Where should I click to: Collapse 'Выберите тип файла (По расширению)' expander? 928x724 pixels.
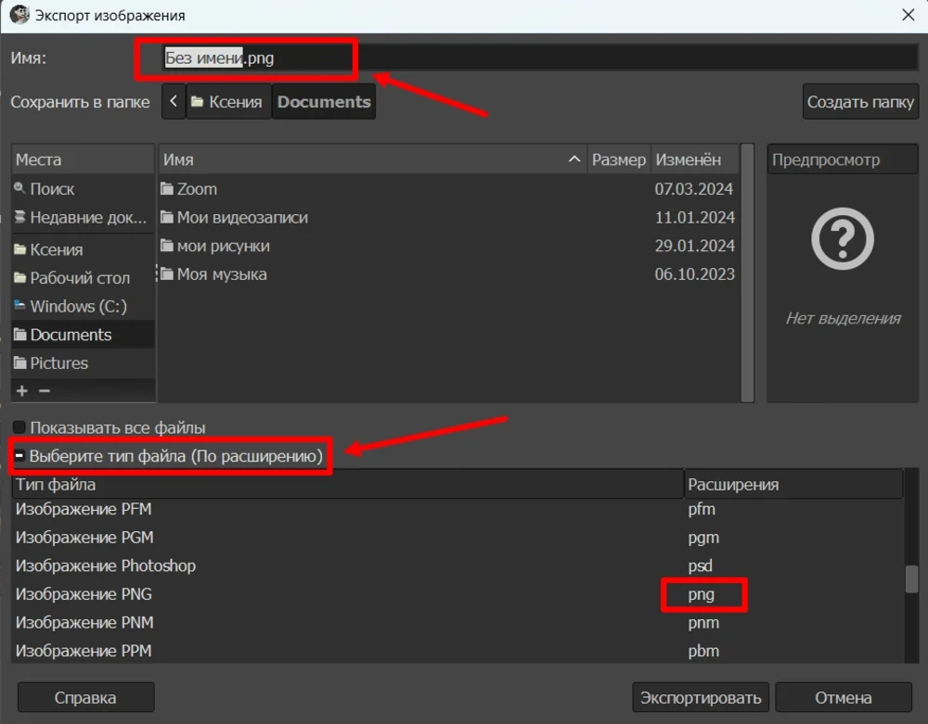(19, 456)
